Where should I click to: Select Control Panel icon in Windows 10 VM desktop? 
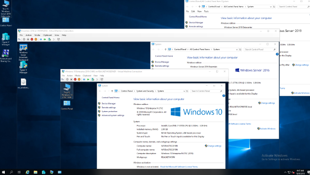point(67,105)
